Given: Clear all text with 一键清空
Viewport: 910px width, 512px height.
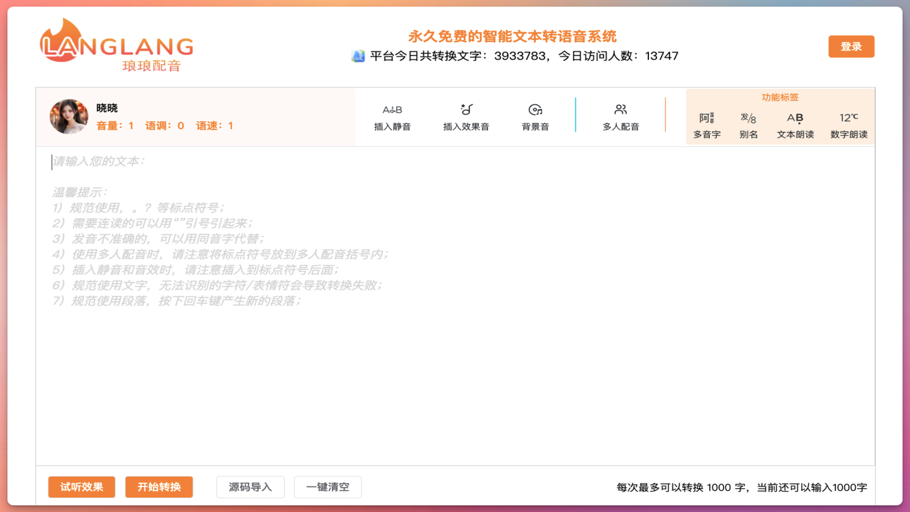Looking at the screenshot, I should 327,486.
